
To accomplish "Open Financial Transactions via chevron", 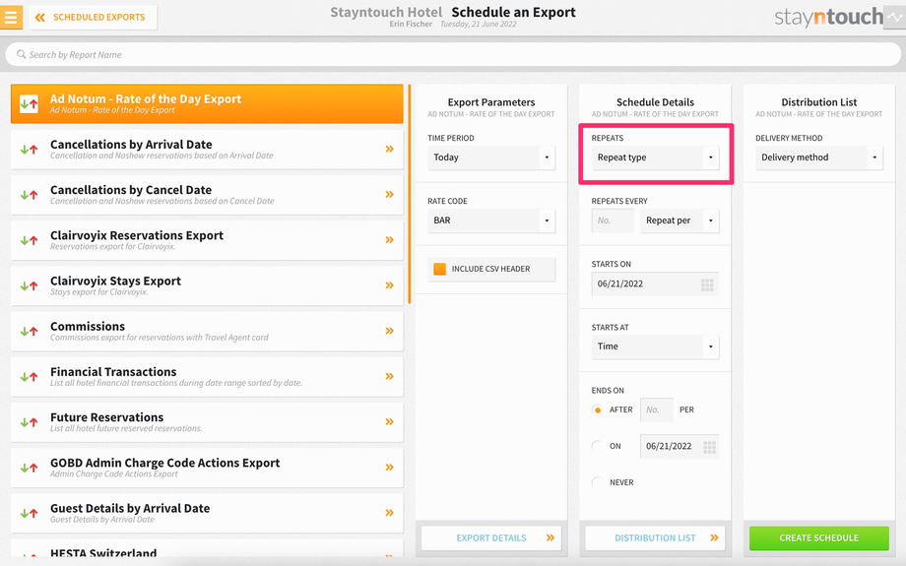I will [x=389, y=377].
